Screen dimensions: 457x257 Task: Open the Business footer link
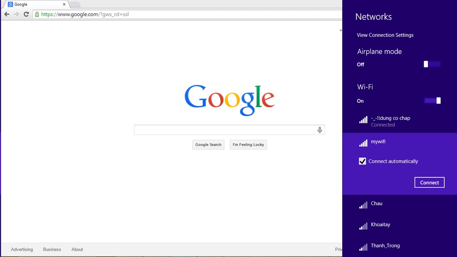coord(52,249)
